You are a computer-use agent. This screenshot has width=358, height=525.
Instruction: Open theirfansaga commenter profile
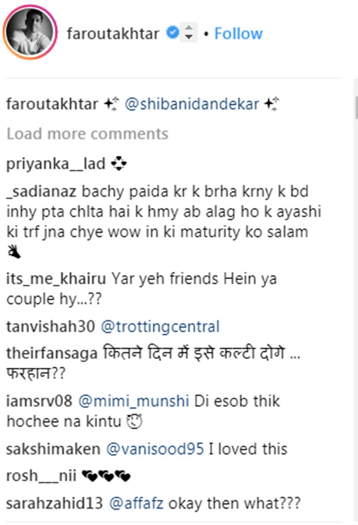click(52, 353)
